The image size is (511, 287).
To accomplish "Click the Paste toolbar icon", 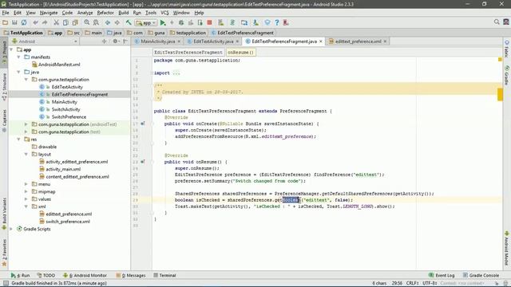I will (x=75, y=22).
